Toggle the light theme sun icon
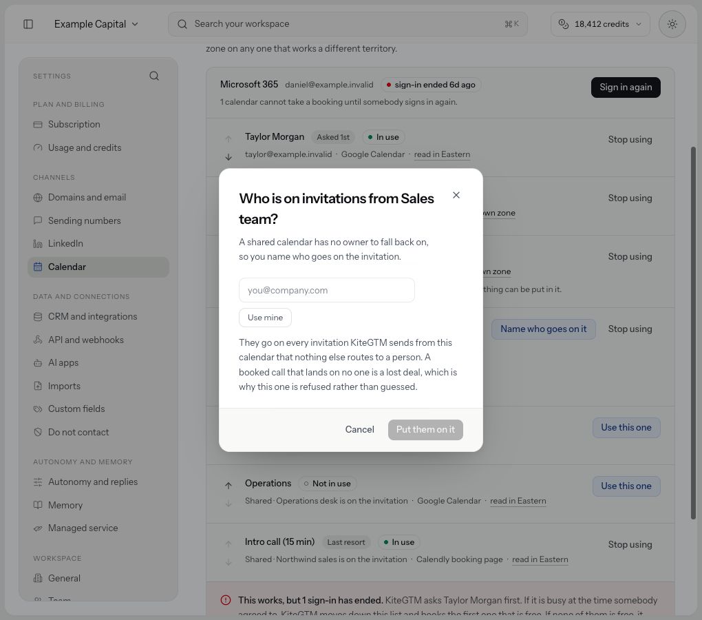 pos(672,24)
